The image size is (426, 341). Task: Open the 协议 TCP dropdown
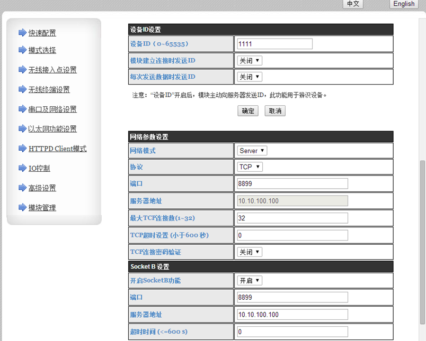[250, 167]
